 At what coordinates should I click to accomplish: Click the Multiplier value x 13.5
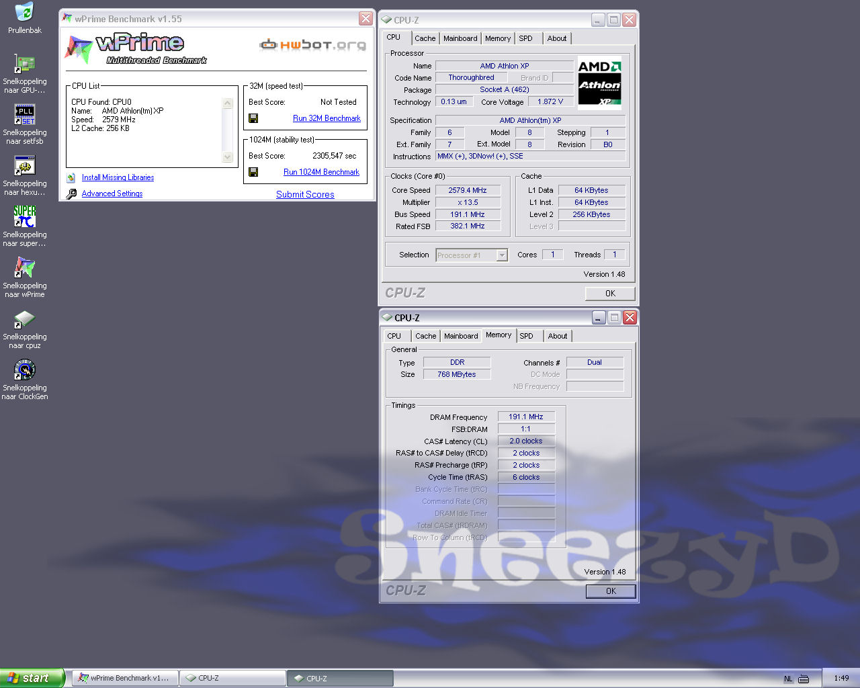tap(468, 202)
